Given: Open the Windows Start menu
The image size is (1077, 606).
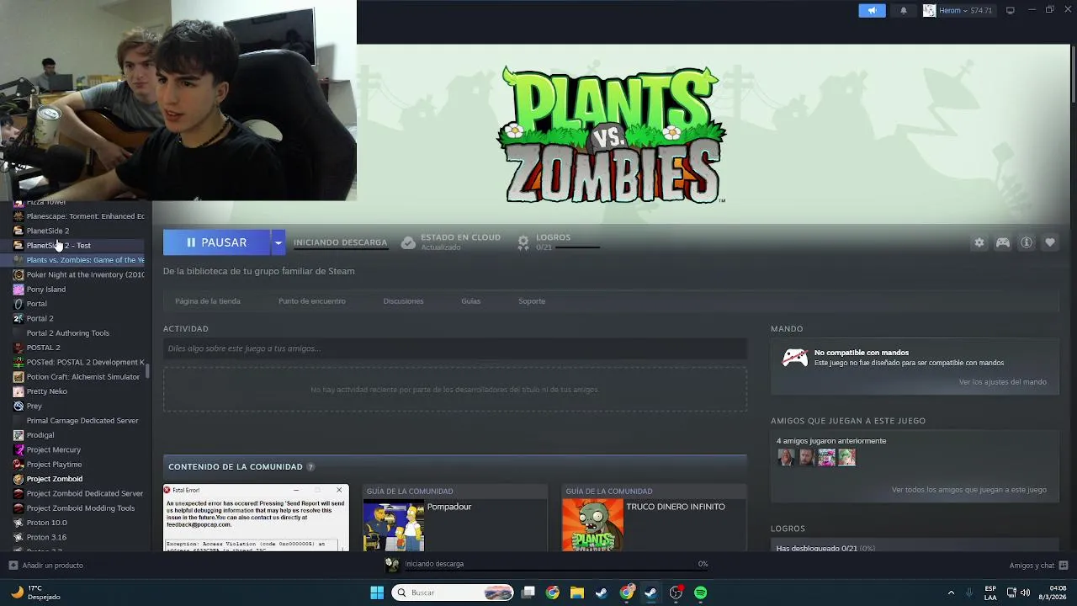Looking at the screenshot, I should coord(377,593).
